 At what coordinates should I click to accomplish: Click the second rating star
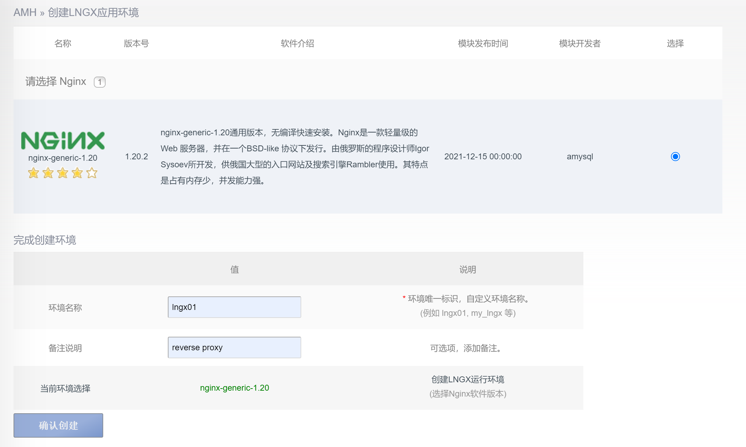coord(48,173)
